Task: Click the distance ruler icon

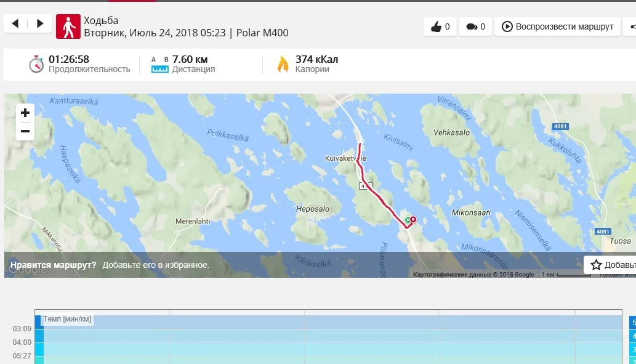Action: click(160, 65)
